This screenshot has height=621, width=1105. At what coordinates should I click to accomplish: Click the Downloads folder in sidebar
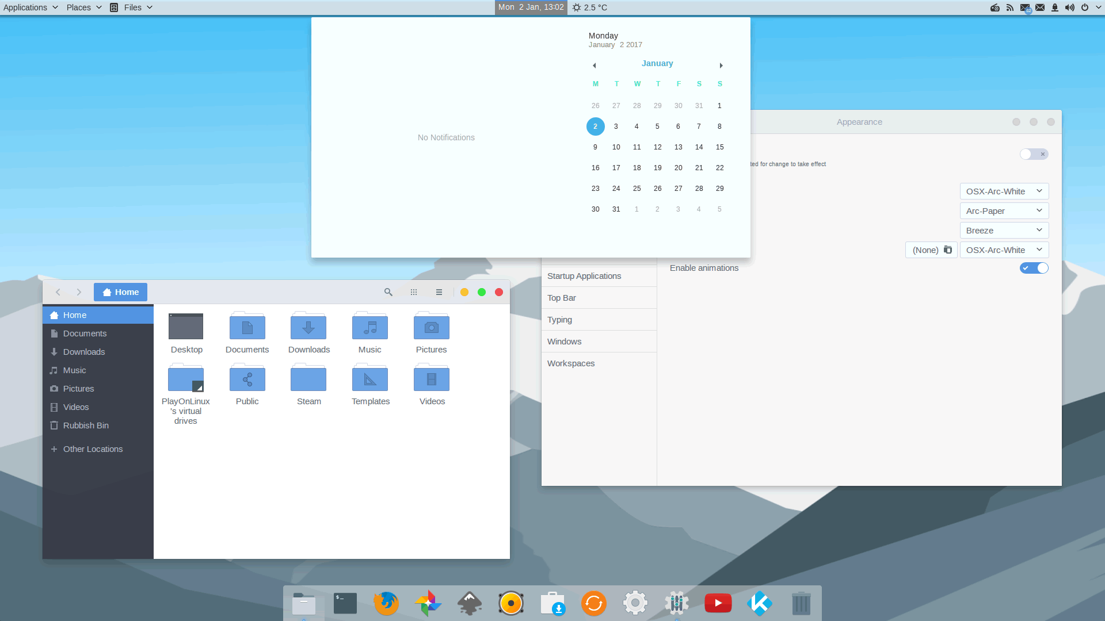point(83,351)
